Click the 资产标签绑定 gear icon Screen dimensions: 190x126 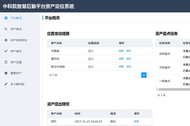pyautogui.click(x=6, y=40)
